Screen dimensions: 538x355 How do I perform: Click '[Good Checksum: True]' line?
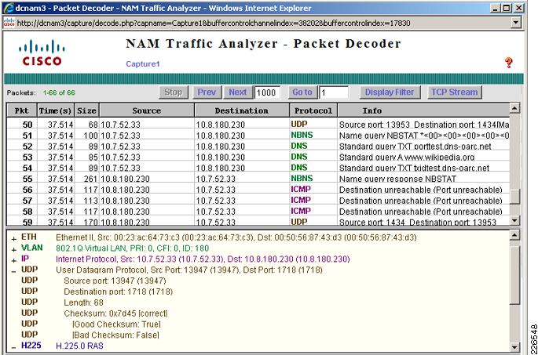(x=116, y=324)
